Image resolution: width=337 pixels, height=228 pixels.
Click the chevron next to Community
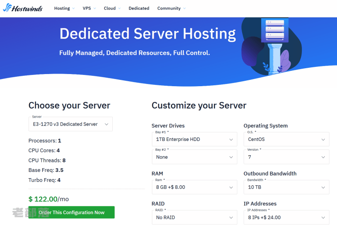184,9
